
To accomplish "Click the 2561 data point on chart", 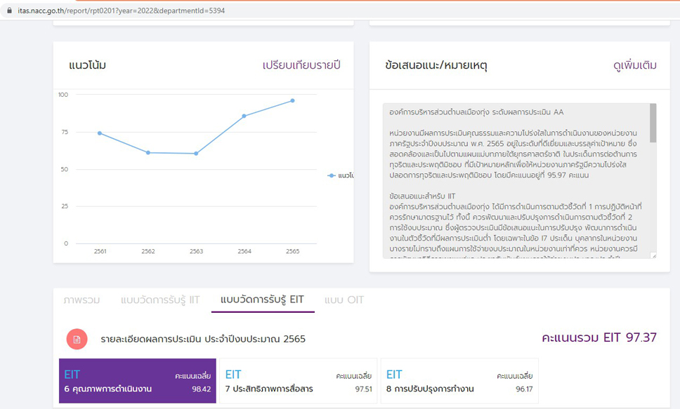I will [x=100, y=133].
